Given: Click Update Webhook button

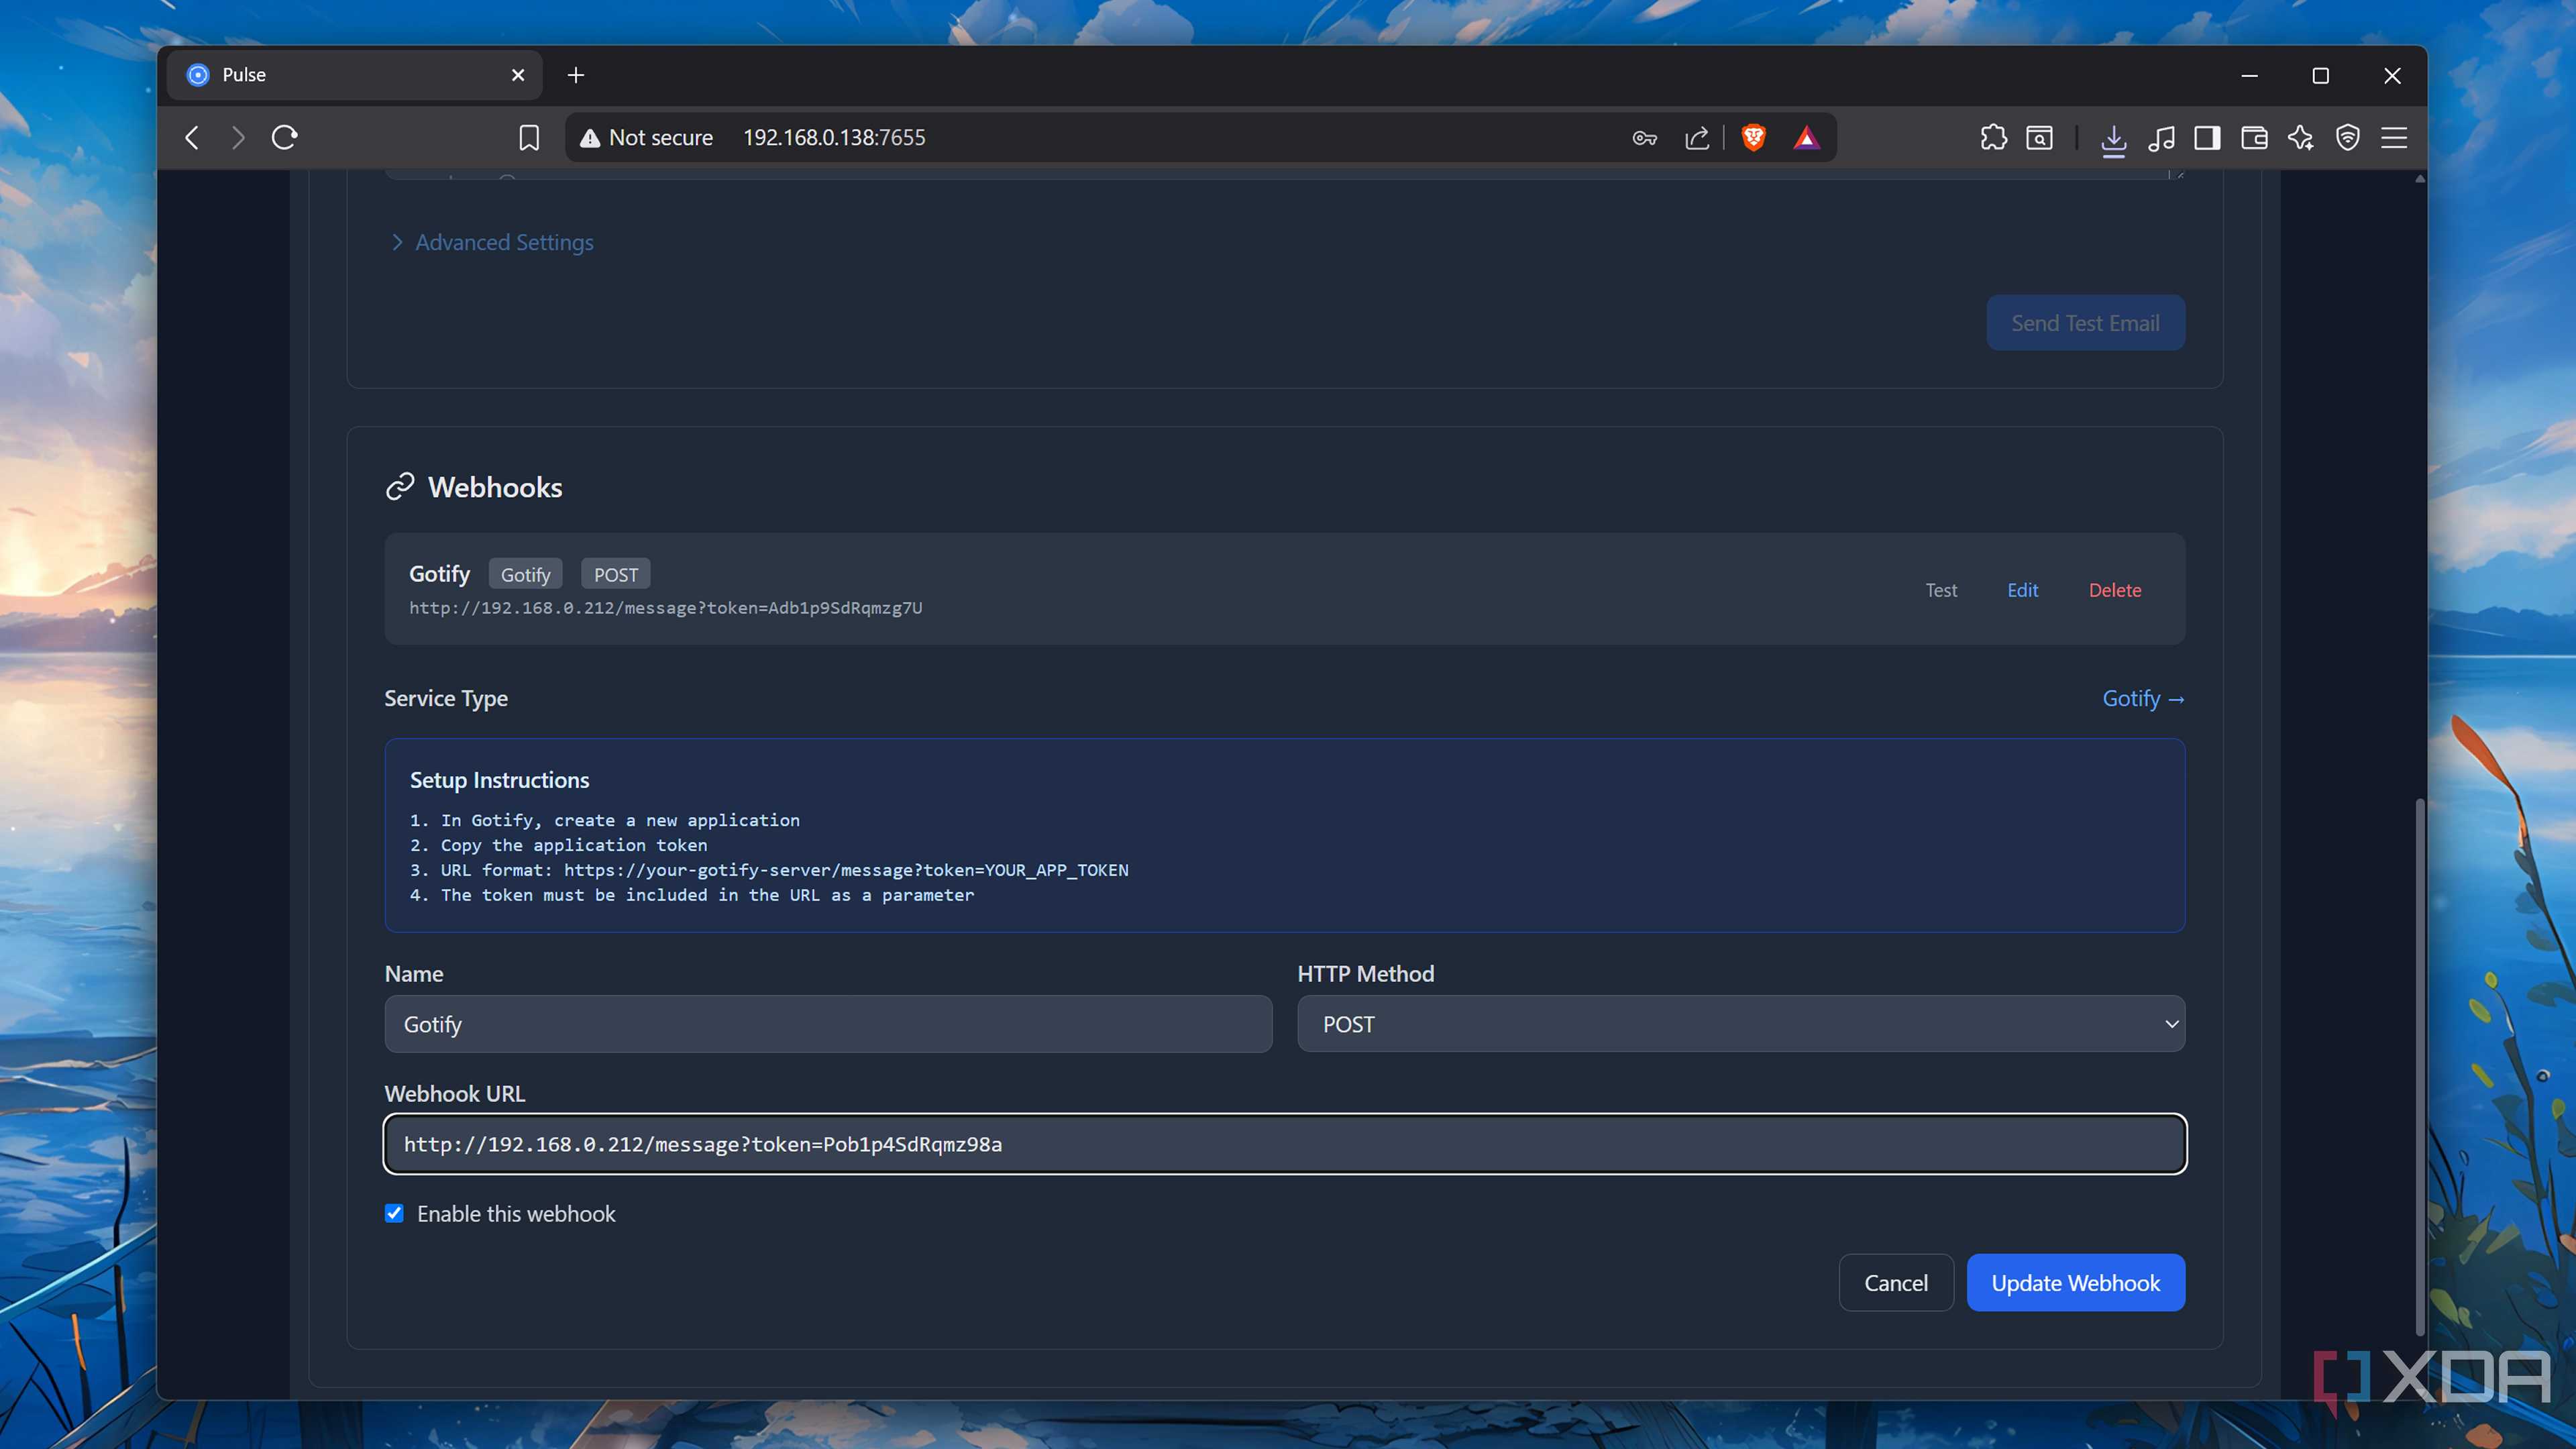Looking at the screenshot, I should [2075, 1283].
